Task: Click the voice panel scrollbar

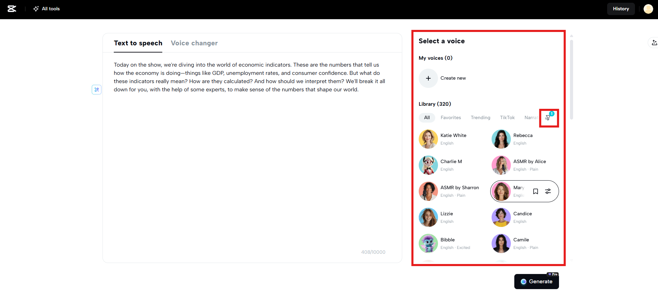Action: pyautogui.click(x=571, y=79)
